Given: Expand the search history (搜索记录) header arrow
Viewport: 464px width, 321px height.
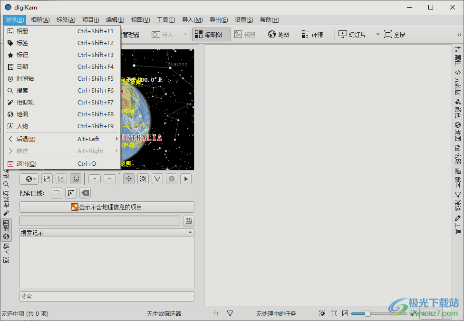Looking at the screenshot, I should 191,233.
